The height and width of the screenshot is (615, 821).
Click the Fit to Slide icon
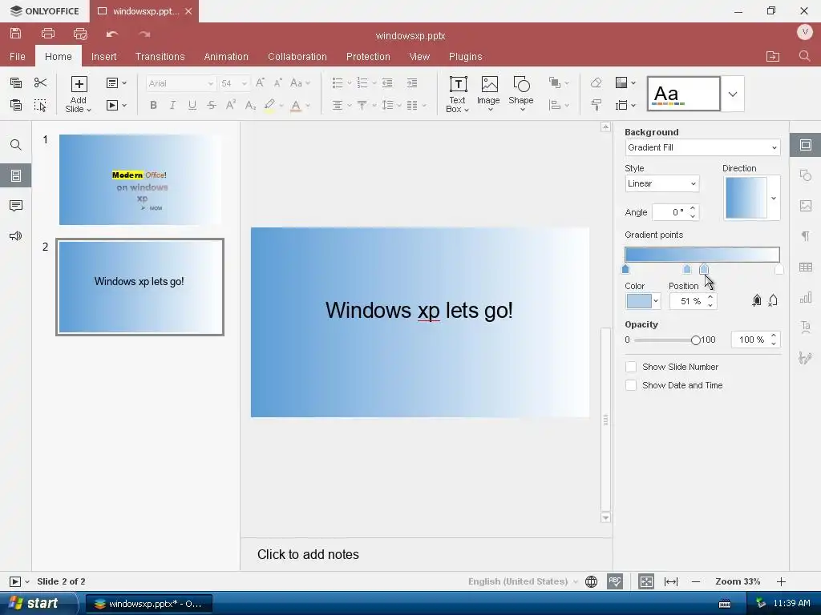tap(646, 581)
